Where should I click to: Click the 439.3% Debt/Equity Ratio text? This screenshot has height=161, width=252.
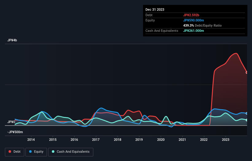point(202,25)
